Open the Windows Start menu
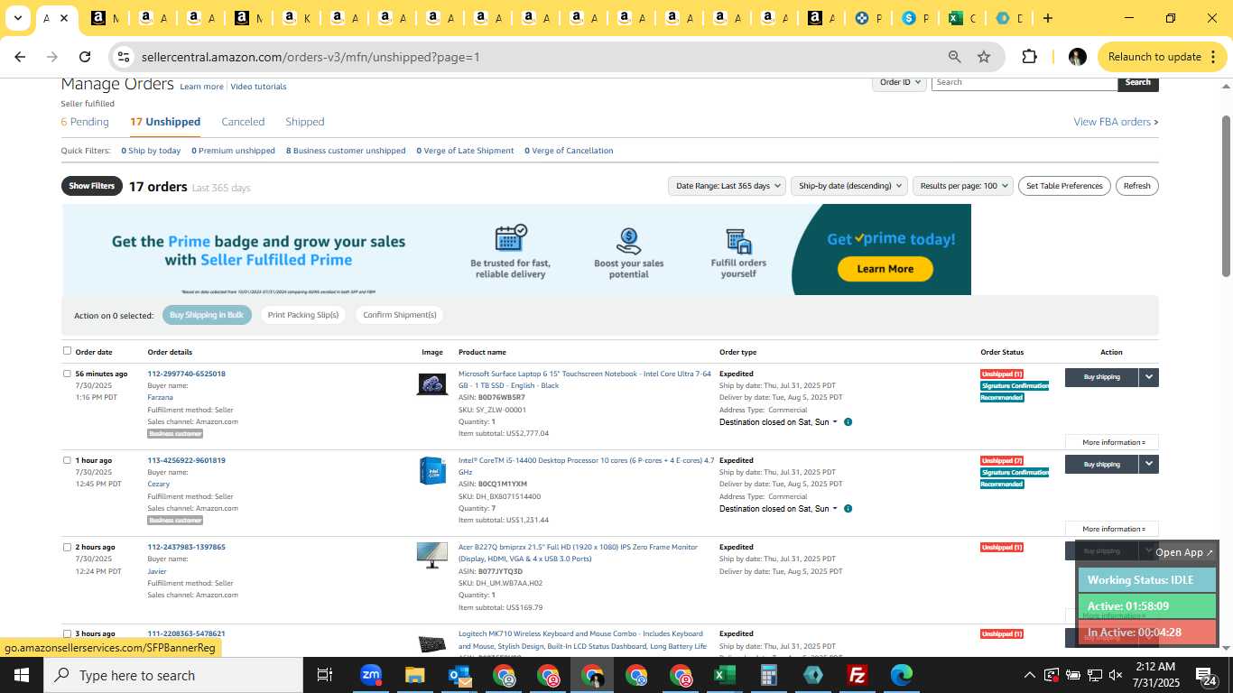Image resolution: width=1233 pixels, height=693 pixels. coord(22,675)
